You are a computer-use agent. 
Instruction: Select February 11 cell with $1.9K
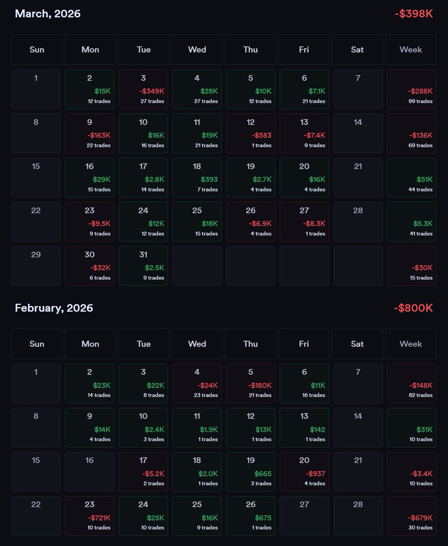197,428
